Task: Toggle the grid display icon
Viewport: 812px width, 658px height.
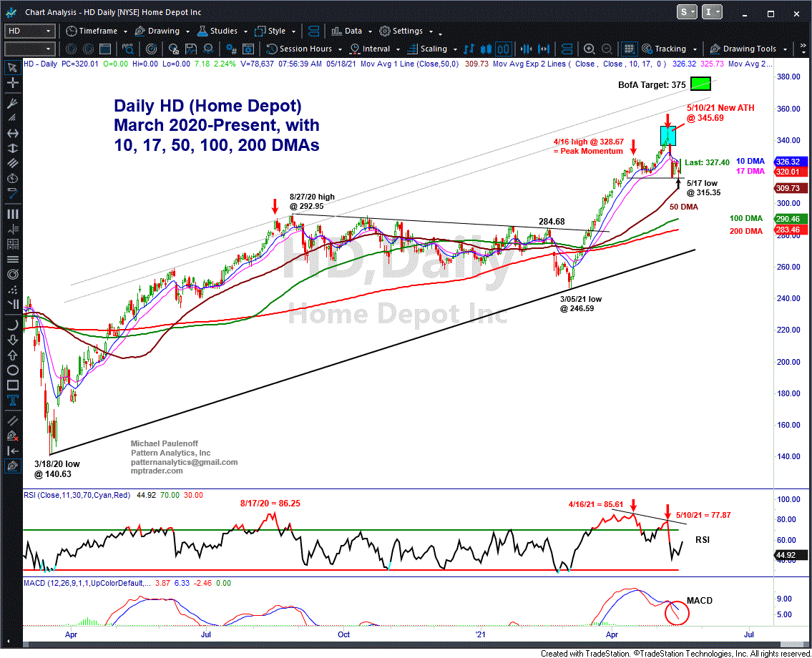Action: coord(629,49)
